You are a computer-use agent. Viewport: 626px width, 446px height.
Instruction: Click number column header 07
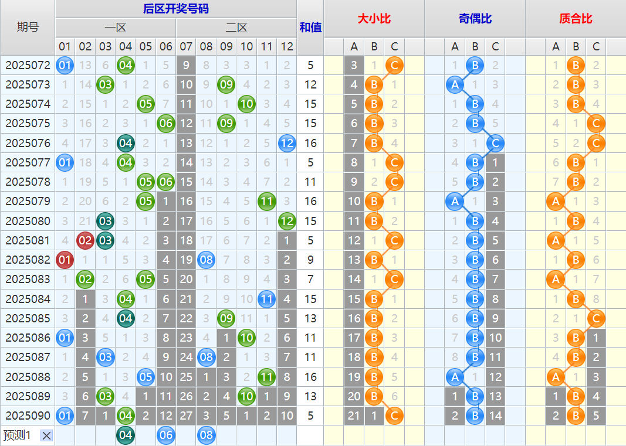[x=186, y=47]
